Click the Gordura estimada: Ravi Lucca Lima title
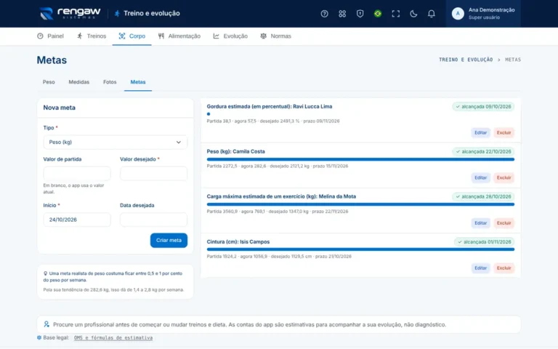This screenshot has width=558, height=349. coord(270,106)
